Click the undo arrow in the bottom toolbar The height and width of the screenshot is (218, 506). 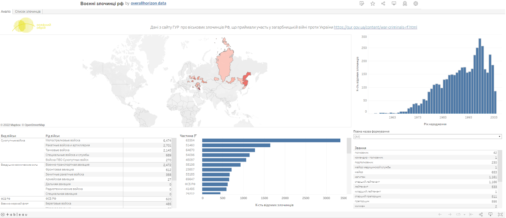click(x=440, y=215)
